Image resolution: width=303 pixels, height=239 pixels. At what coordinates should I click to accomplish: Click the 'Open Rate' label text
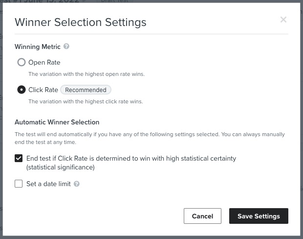point(44,63)
